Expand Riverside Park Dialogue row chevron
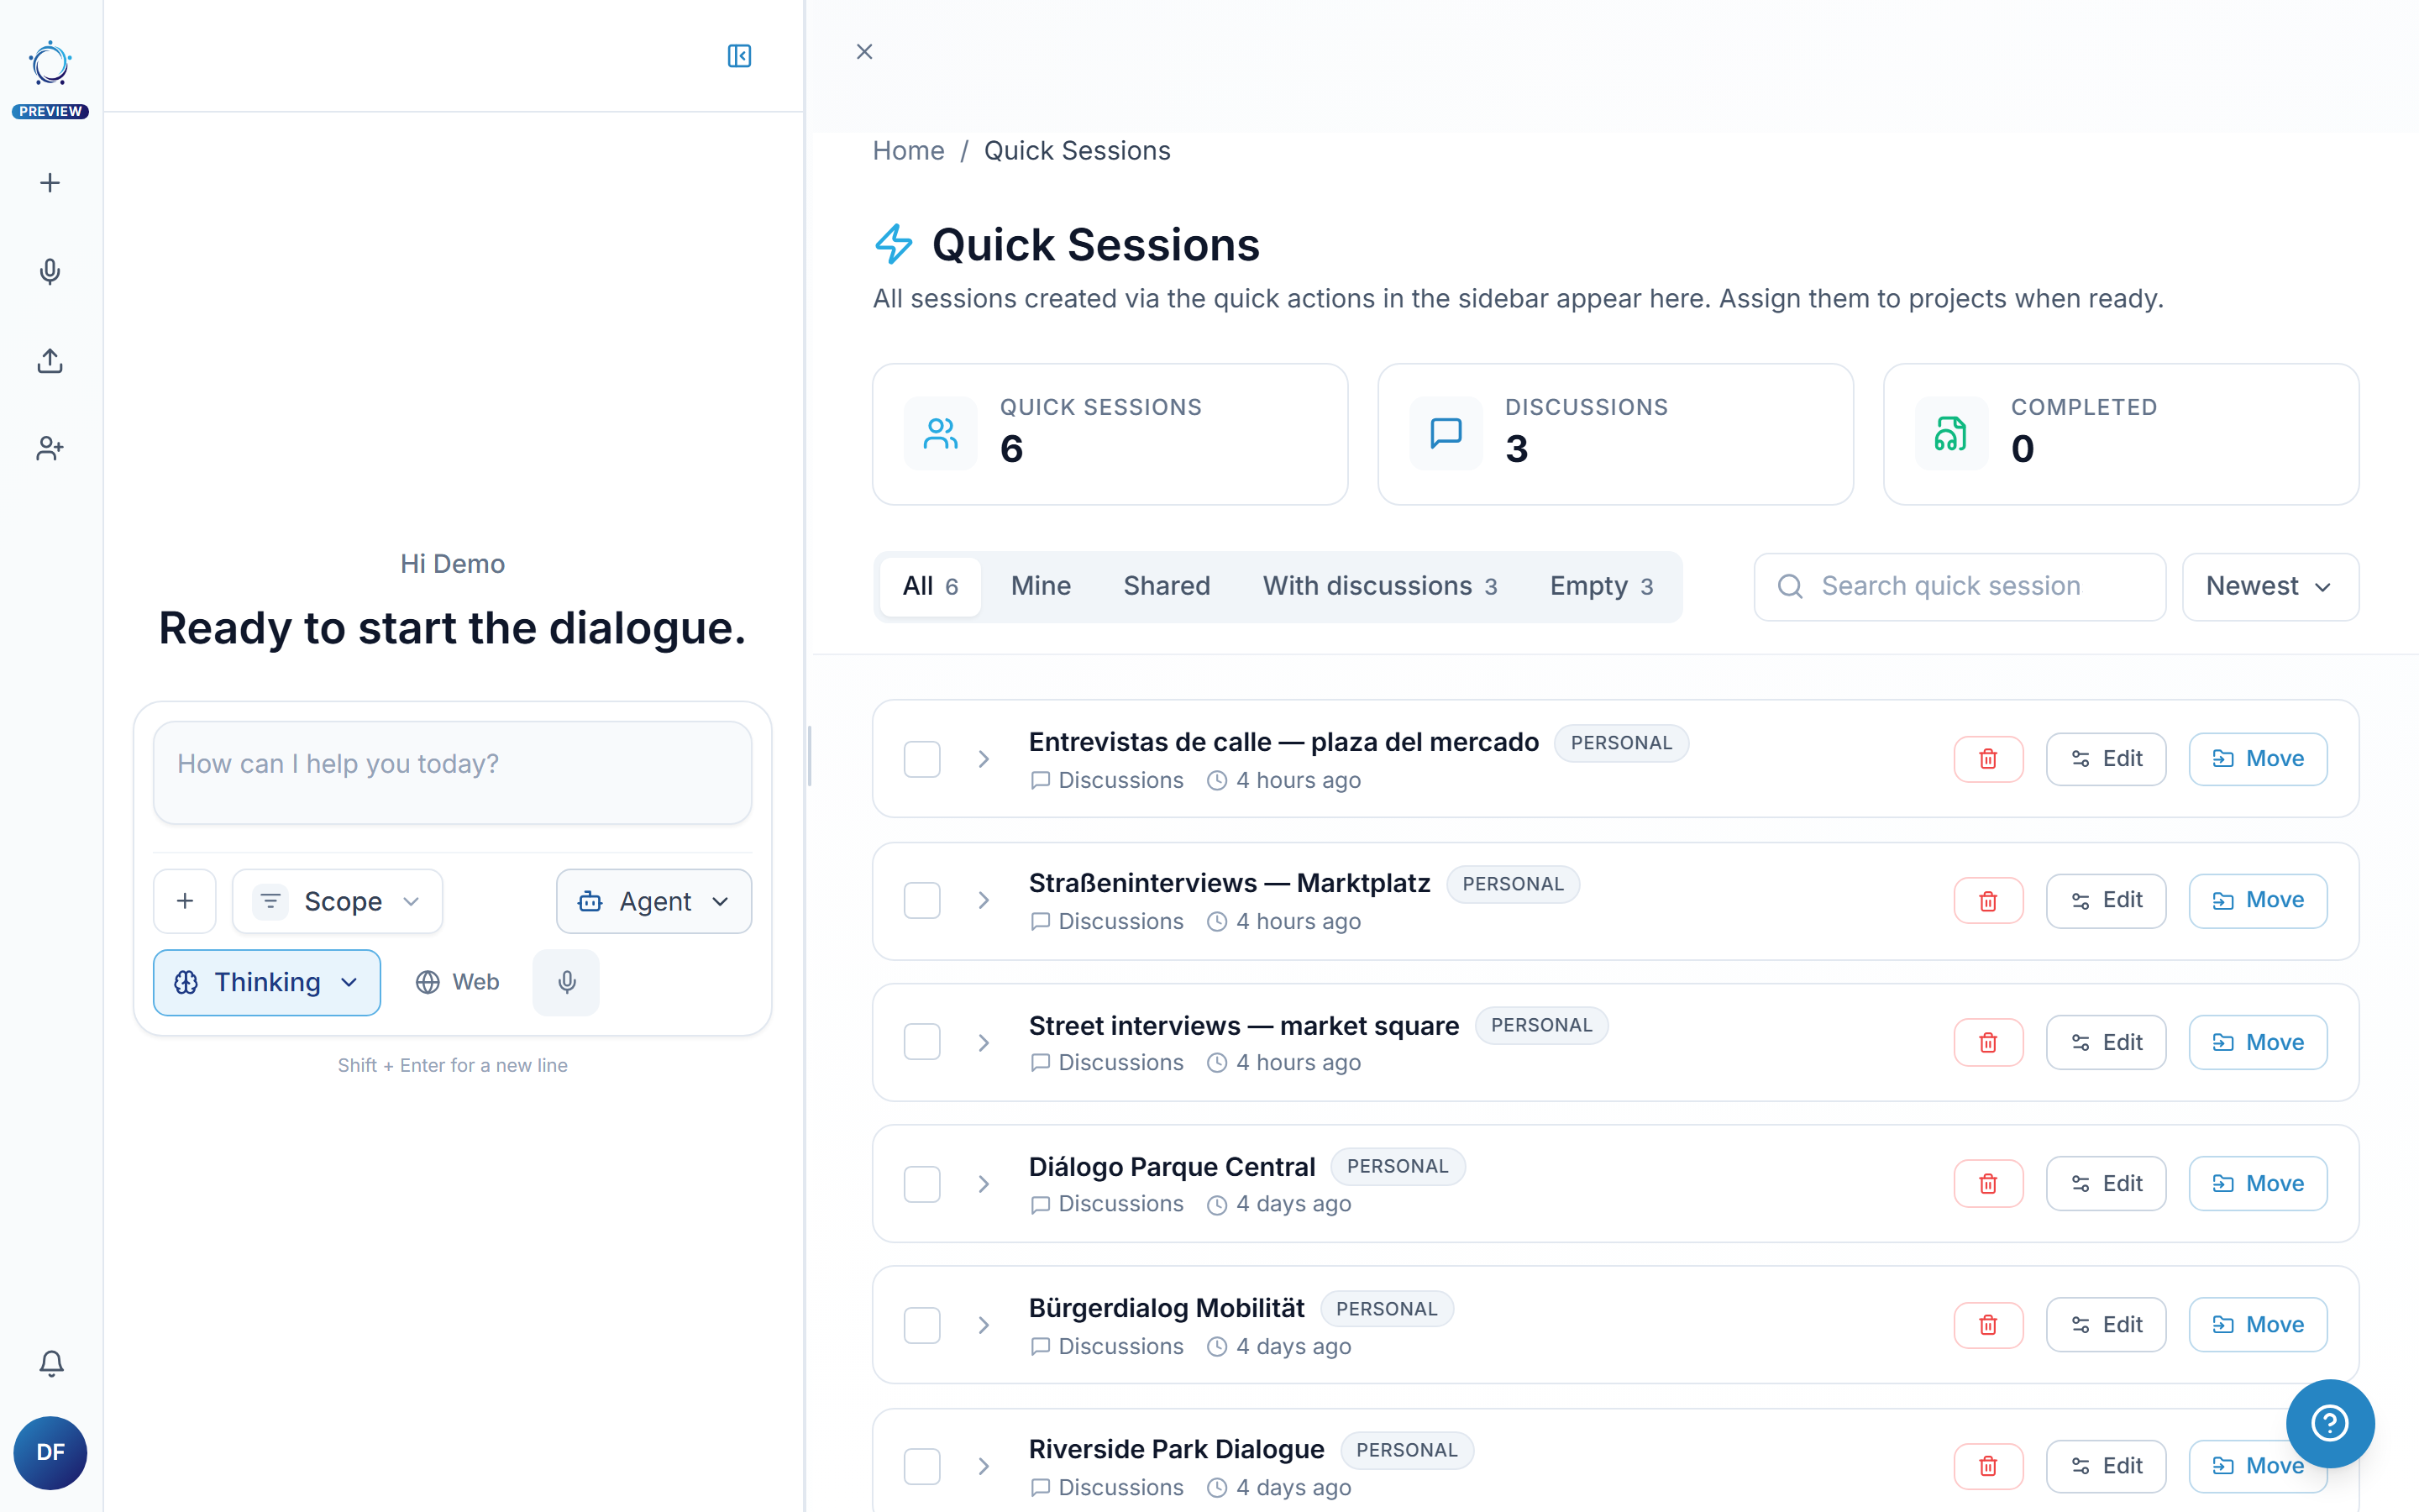The image size is (2419, 1512). point(984,1466)
